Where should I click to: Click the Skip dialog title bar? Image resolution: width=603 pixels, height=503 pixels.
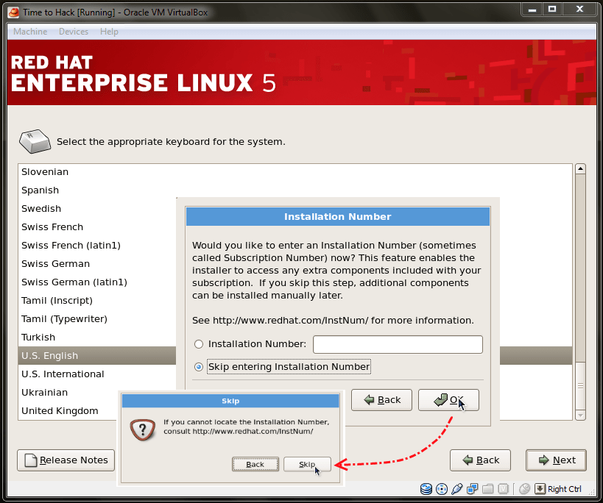(230, 401)
